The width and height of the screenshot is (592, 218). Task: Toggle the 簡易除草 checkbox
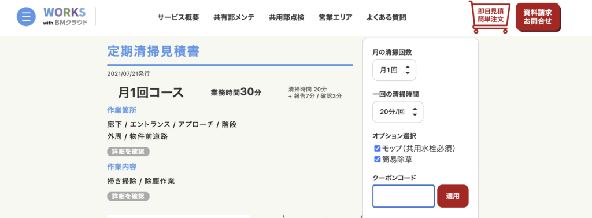pyautogui.click(x=377, y=160)
